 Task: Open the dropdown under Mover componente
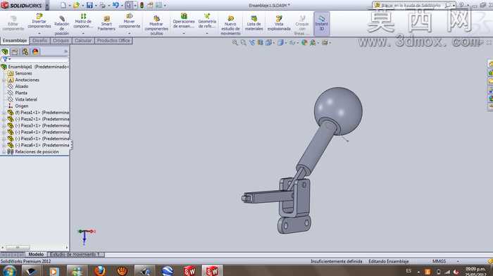pyautogui.click(x=130, y=33)
